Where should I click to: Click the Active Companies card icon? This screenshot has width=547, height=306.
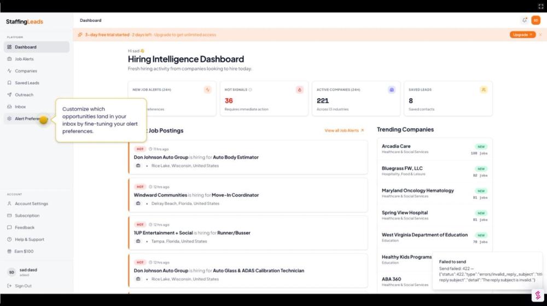[x=392, y=89]
